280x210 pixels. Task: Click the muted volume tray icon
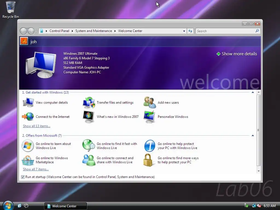[259, 206]
